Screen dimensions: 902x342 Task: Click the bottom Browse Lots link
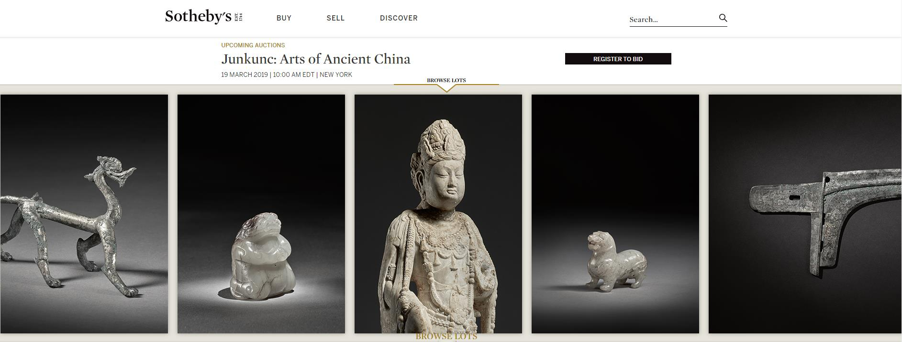tap(446, 337)
